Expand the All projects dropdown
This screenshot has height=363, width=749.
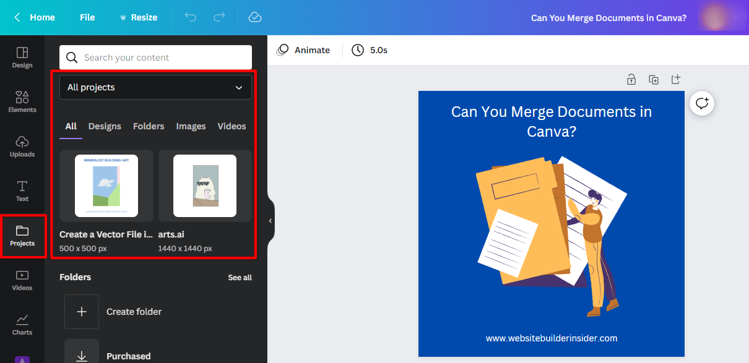point(155,87)
